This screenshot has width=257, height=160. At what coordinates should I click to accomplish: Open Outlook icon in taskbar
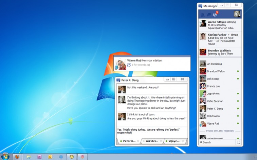point(50,157)
